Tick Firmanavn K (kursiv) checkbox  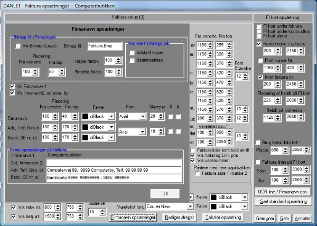point(178,117)
